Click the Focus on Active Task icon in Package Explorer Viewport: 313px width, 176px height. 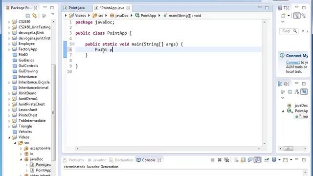tap(44, 16)
